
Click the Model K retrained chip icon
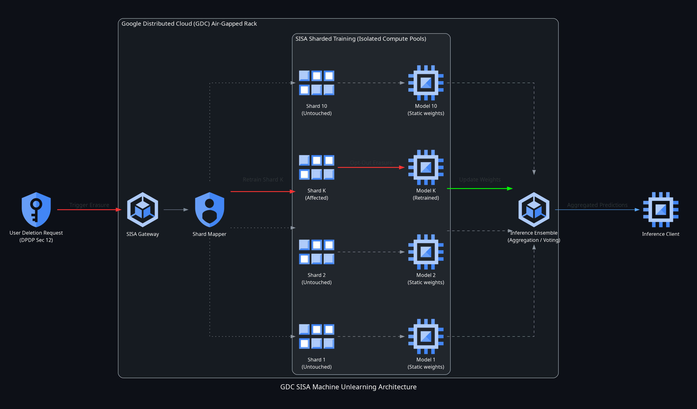pyautogui.click(x=426, y=167)
